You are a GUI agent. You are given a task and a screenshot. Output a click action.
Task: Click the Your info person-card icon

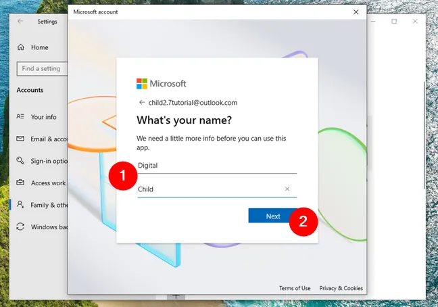(x=20, y=116)
